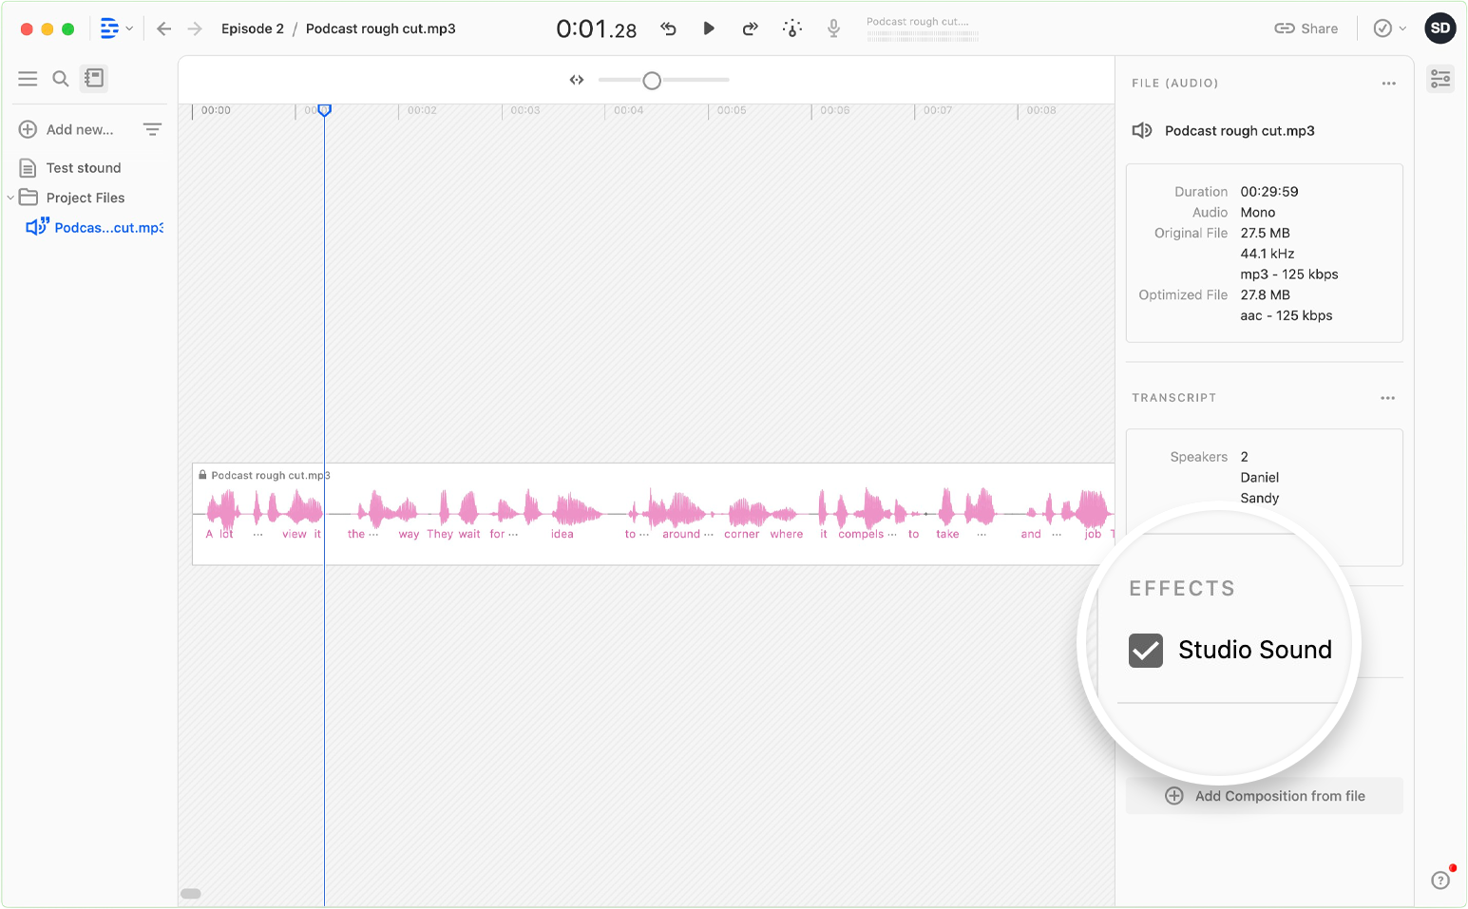Open the record microphone tool

point(833,28)
